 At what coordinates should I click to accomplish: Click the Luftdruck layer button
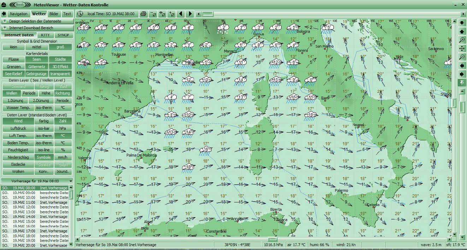coord(18,128)
